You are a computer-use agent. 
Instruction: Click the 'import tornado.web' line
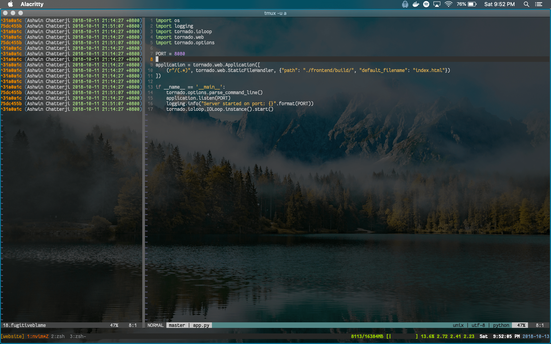[180, 37]
